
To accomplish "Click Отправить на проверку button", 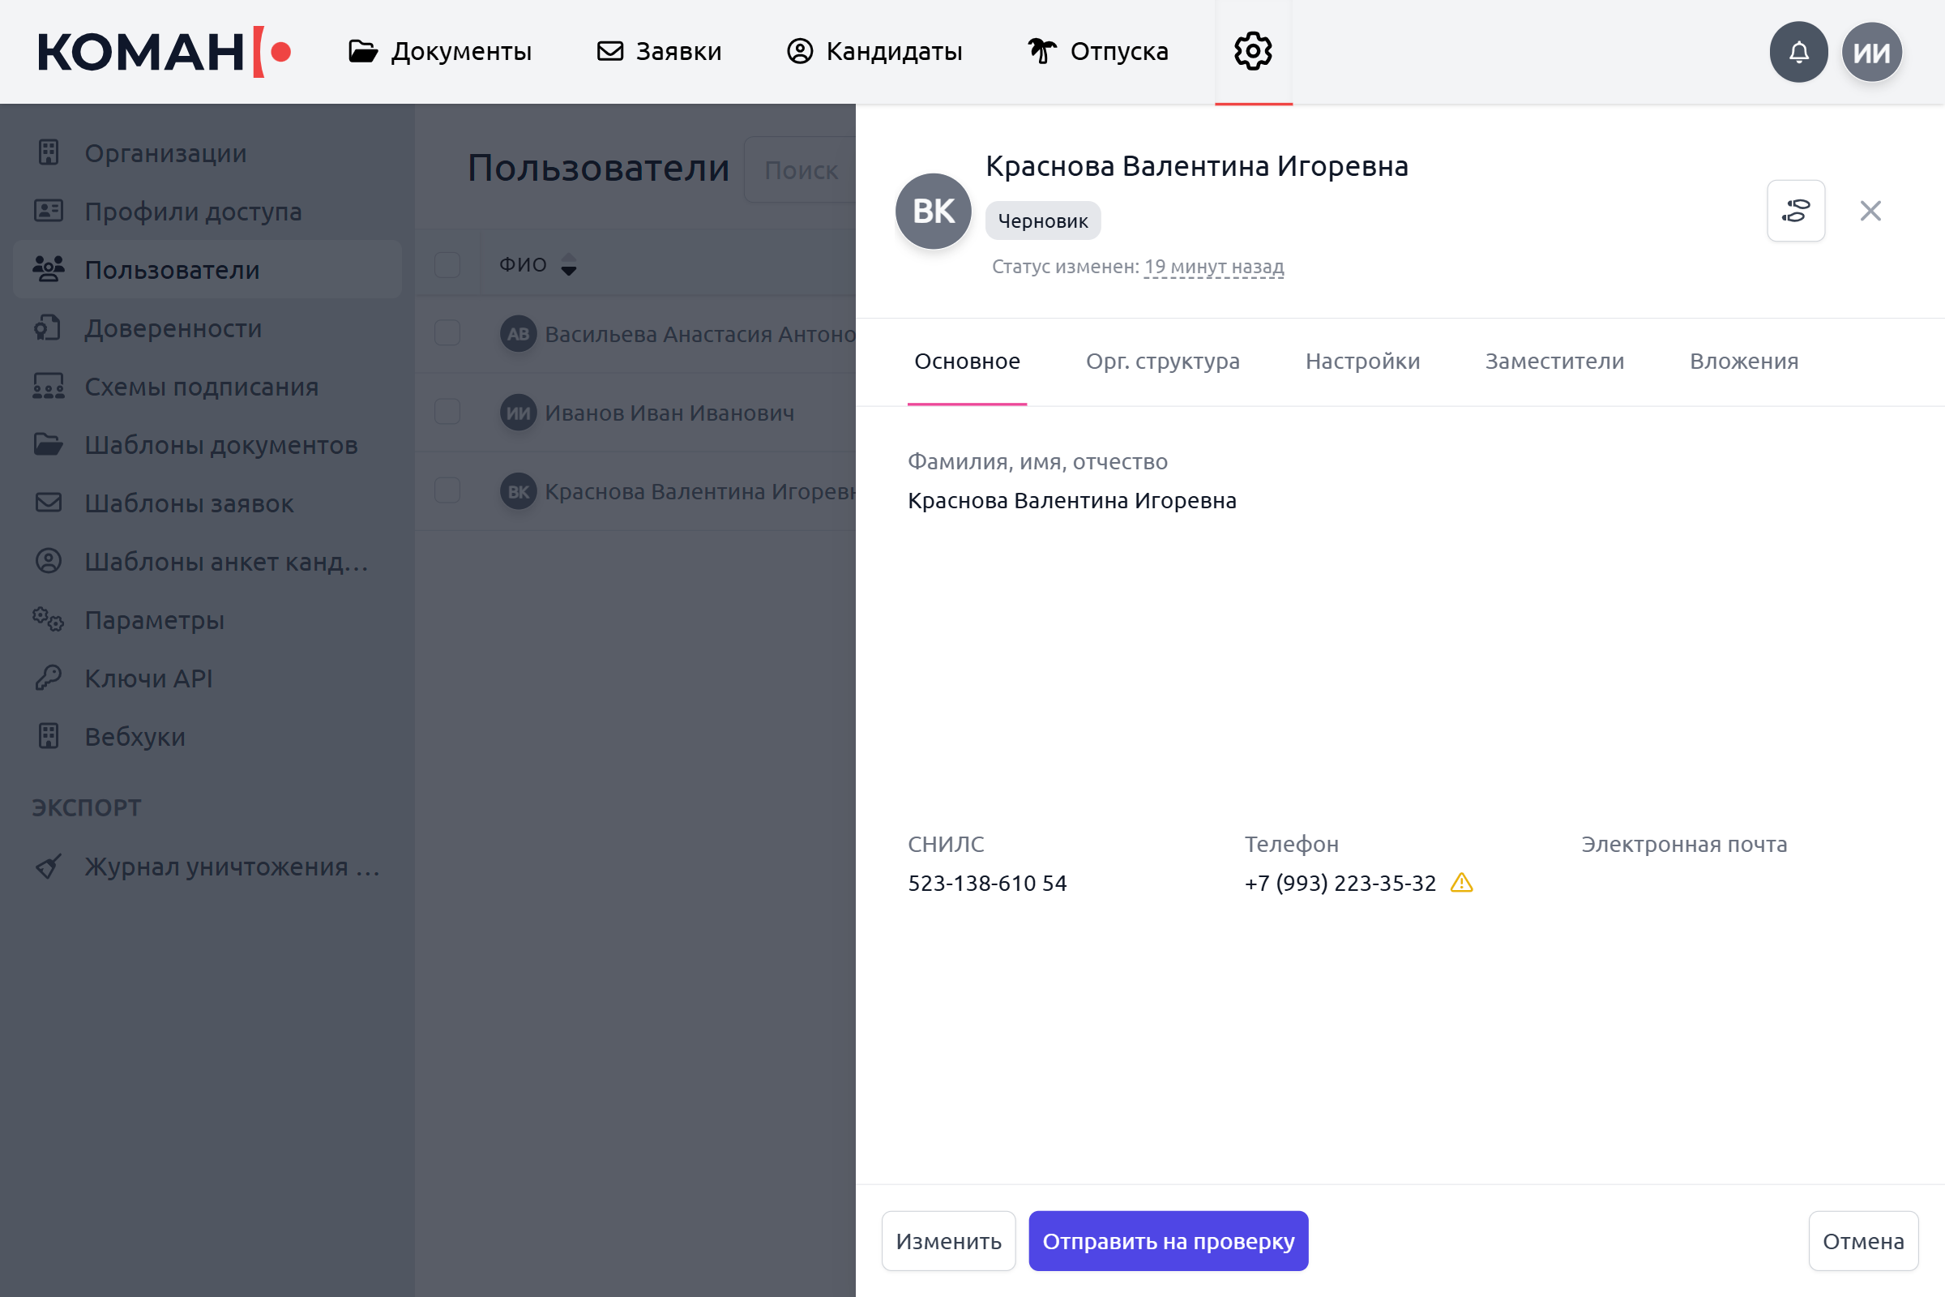I will tap(1168, 1241).
